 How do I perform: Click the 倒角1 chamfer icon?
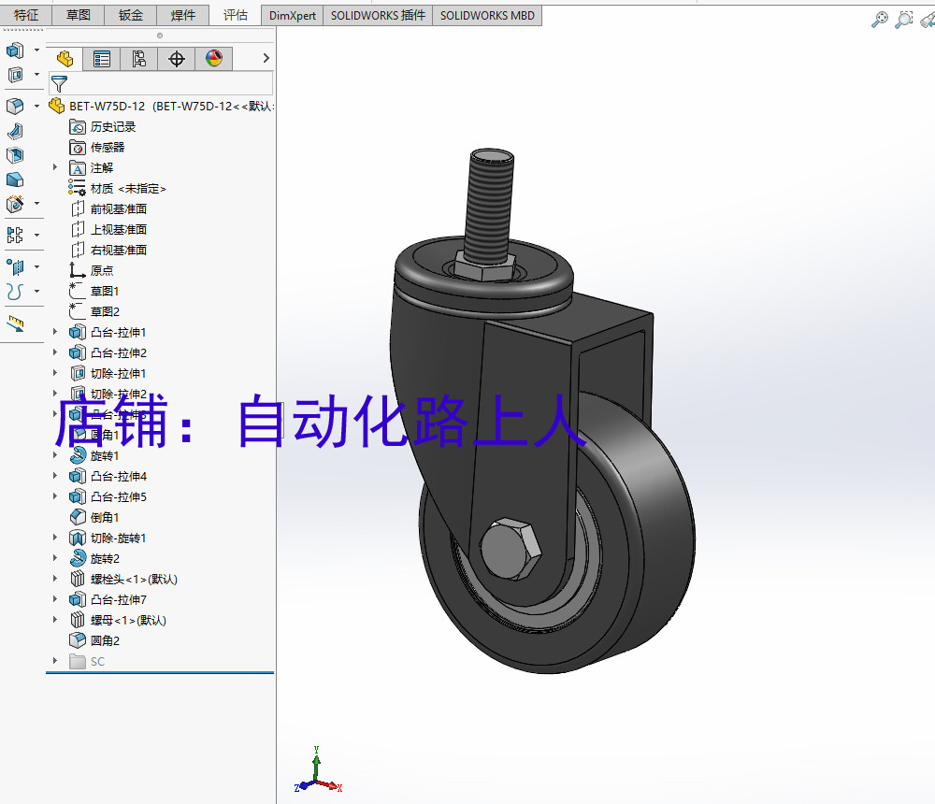[78, 517]
